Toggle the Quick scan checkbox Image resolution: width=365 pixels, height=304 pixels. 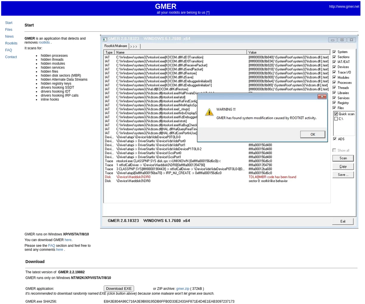tap(336, 114)
